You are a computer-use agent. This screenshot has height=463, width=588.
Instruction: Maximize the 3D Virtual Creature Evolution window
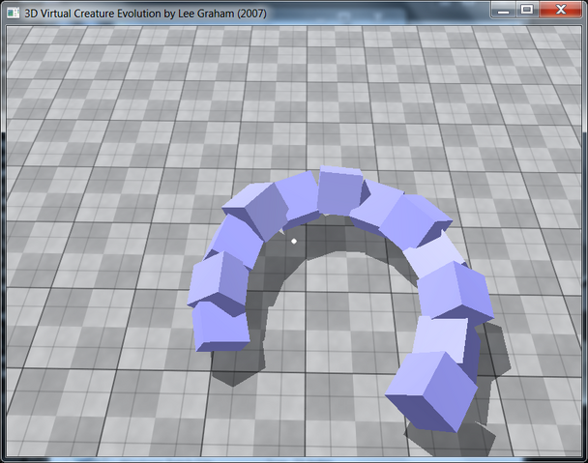click(527, 10)
